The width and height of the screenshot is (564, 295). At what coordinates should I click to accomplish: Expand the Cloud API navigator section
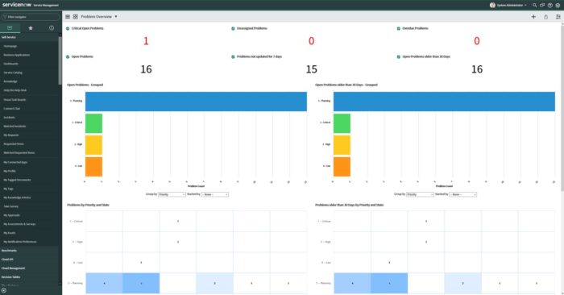(7, 260)
